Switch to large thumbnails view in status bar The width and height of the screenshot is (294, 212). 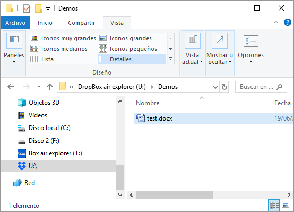[x=286, y=205]
